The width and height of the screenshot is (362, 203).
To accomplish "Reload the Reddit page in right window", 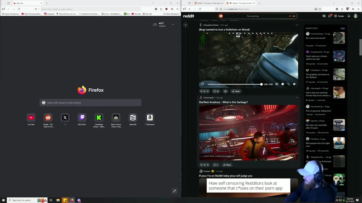I will [x=200, y=9].
